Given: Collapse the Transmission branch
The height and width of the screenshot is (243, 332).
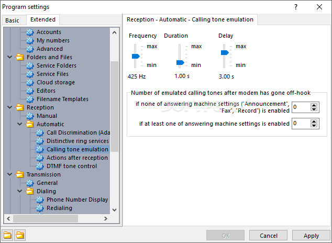Looking at the screenshot, I should tap(10, 174).
